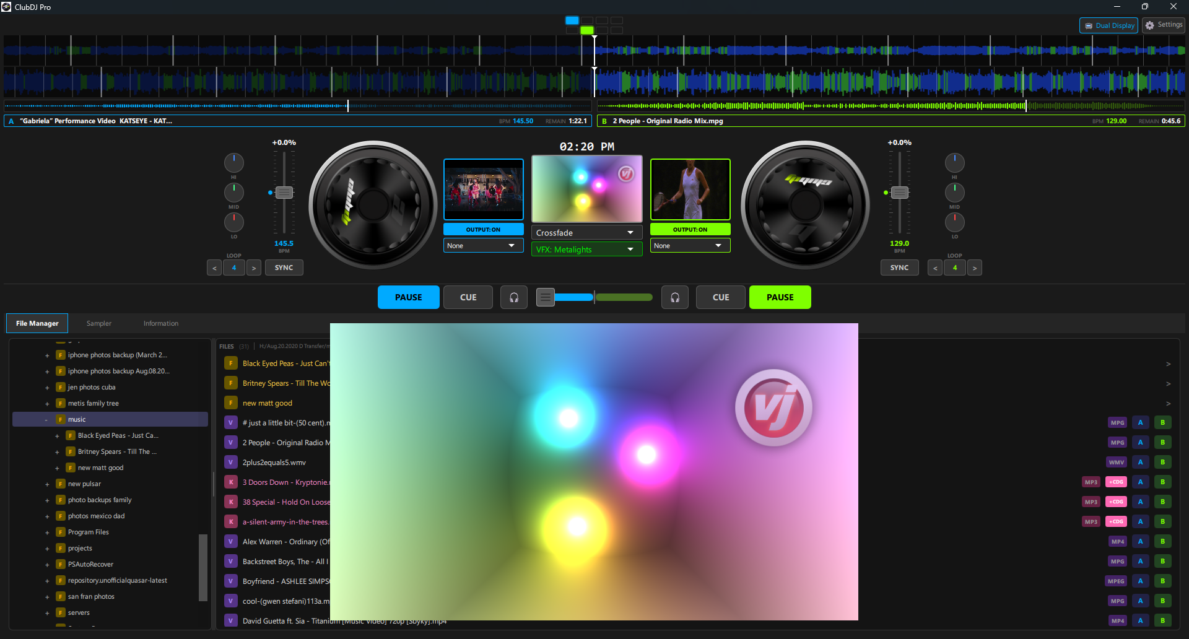Click the left deck headphone monitor icon
This screenshot has width=1189, height=639.
pyautogui.click(x=514, y=297)
